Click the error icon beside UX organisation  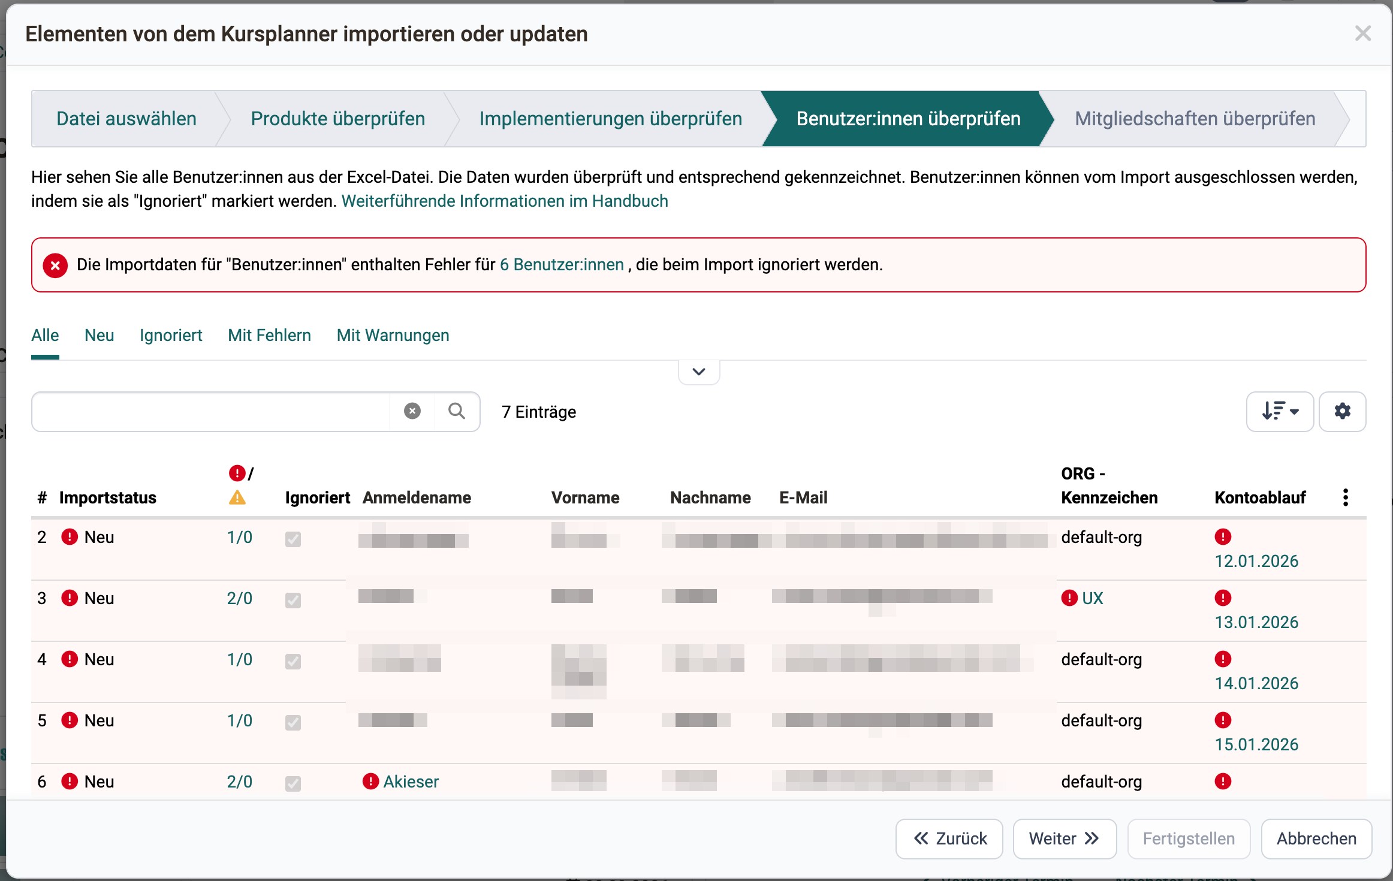tap(1069, 598)
